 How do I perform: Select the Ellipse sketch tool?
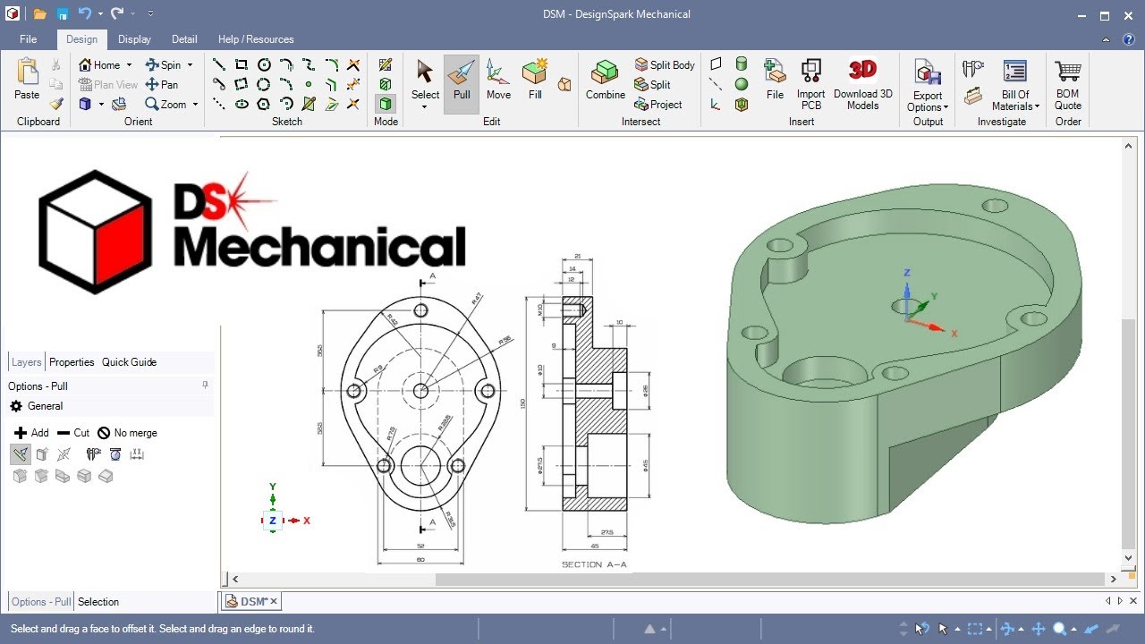(242, 104)
